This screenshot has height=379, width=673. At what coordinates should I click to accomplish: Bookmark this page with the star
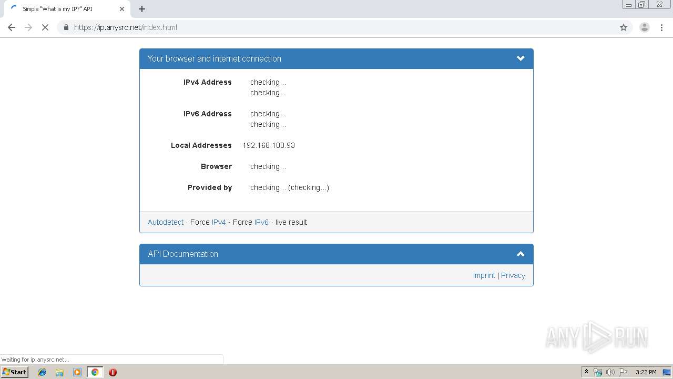624,27
